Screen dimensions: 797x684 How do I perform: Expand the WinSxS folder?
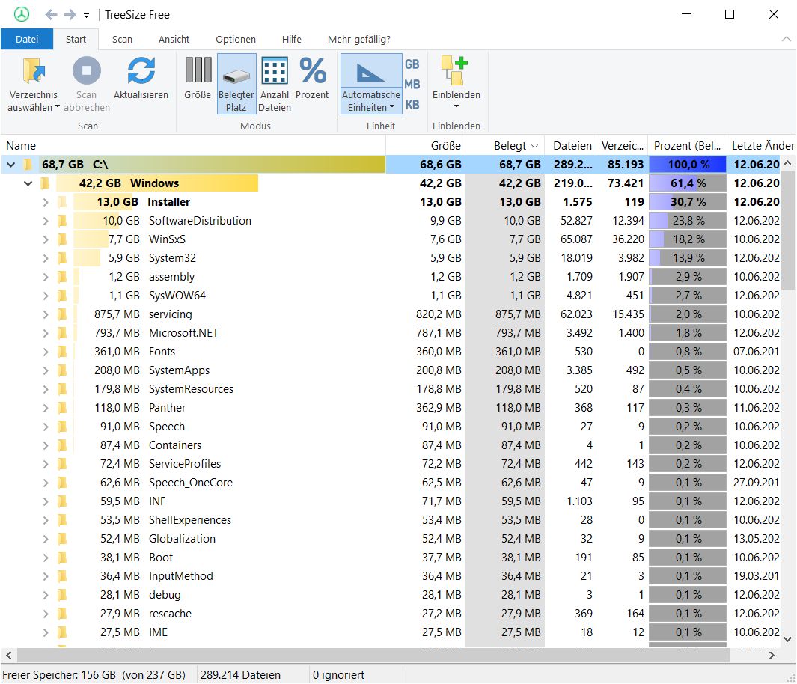click(46, 239)
